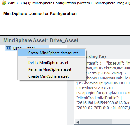130x125 pixels.
Task: Click the MindSphere Asset: Drive_Asset header
Action: (x=41, y=40)
